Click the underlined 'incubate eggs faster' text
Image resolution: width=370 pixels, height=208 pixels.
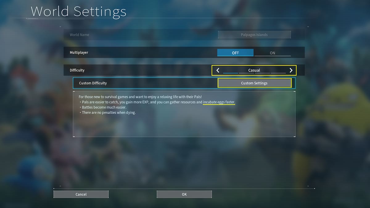coord(219,102)
